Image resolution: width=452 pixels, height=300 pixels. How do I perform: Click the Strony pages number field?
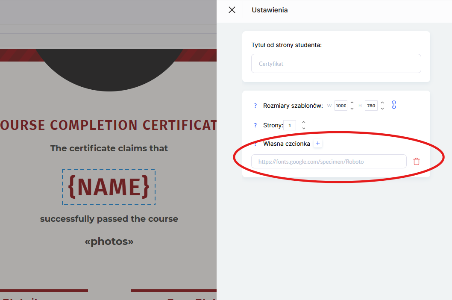point(290,126)
